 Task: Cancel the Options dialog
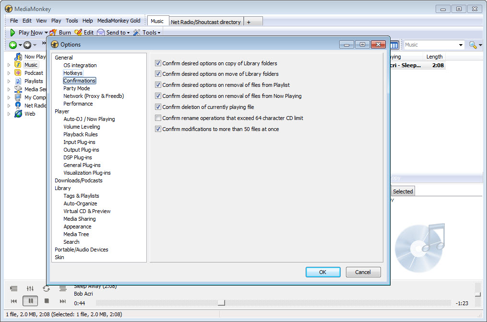coord(363,272)
